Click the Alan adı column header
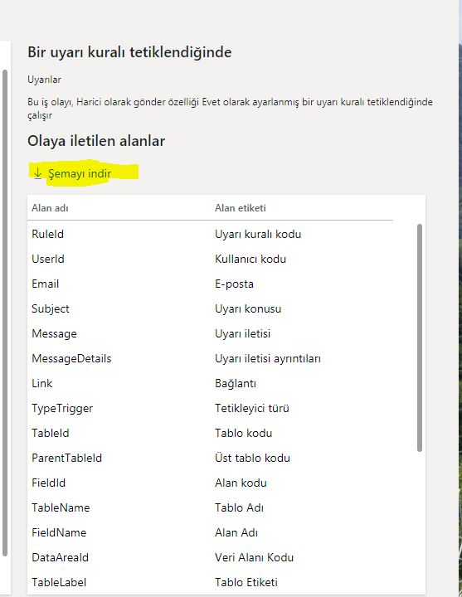Screen dimensions: 462x597 pos(50,208)
